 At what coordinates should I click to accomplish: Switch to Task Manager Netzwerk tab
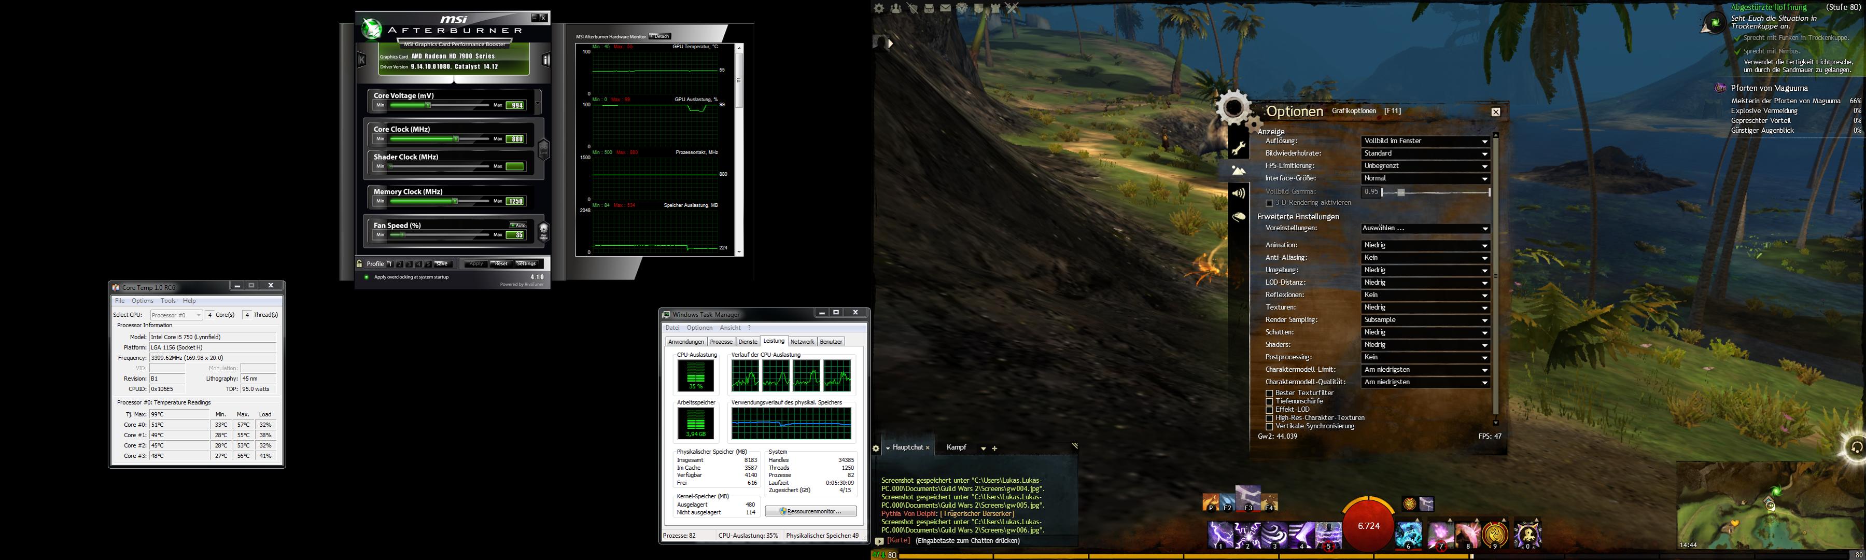(802, 342)
